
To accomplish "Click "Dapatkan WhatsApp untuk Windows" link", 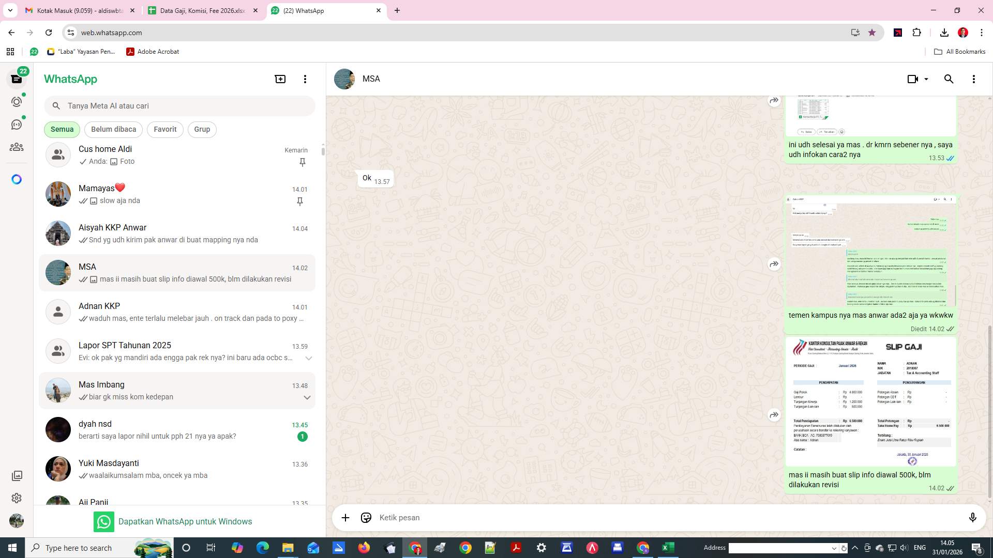I will click(185, 521).
